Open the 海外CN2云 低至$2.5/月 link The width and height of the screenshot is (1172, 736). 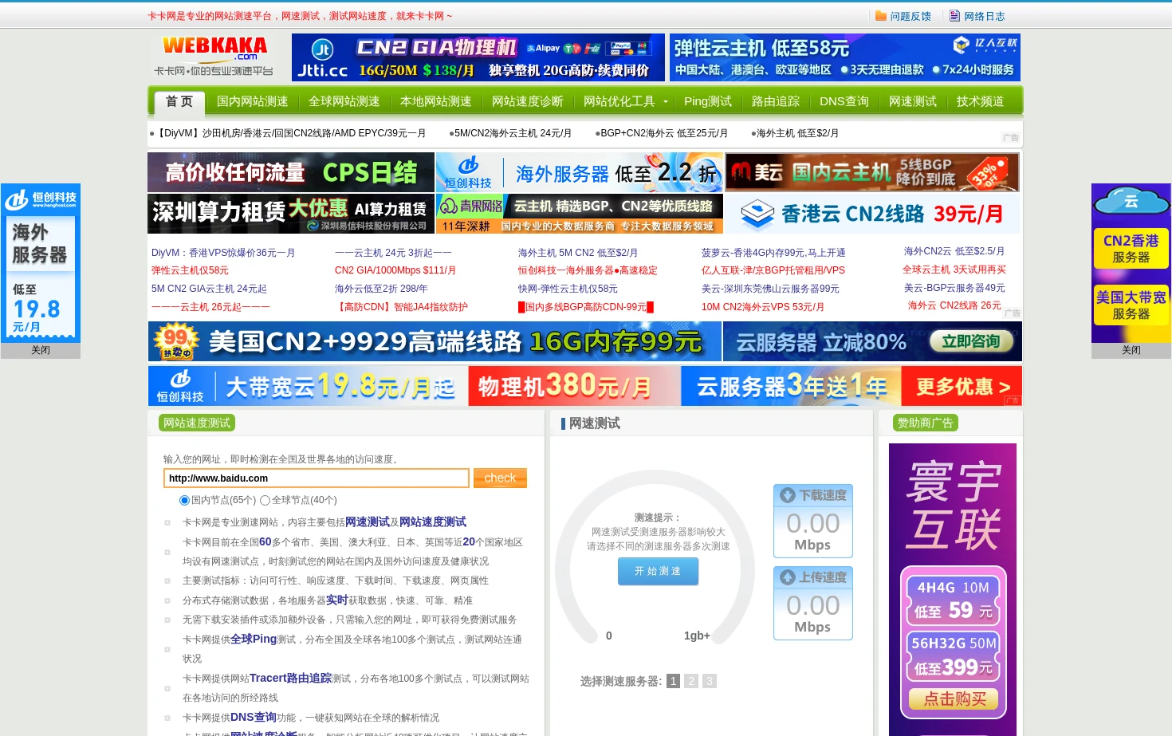coord(954,251)
